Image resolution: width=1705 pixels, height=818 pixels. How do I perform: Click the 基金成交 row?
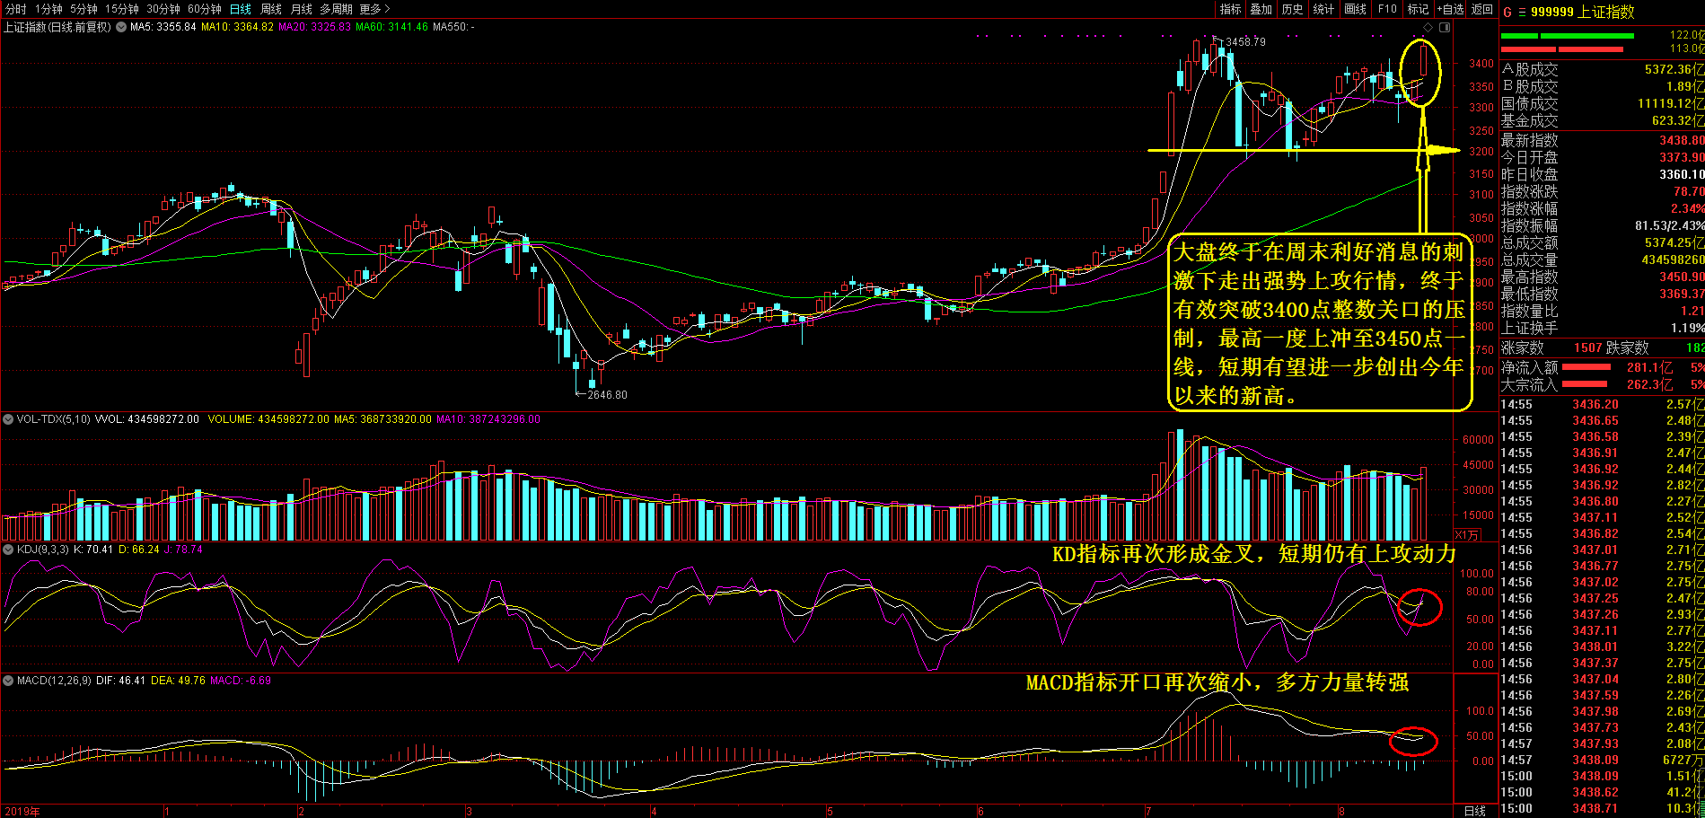[1602, 120]
